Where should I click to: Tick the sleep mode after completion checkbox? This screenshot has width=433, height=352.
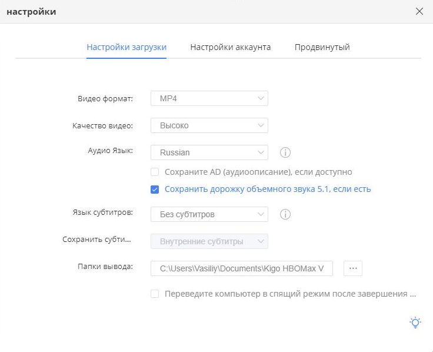coord(155,294)
